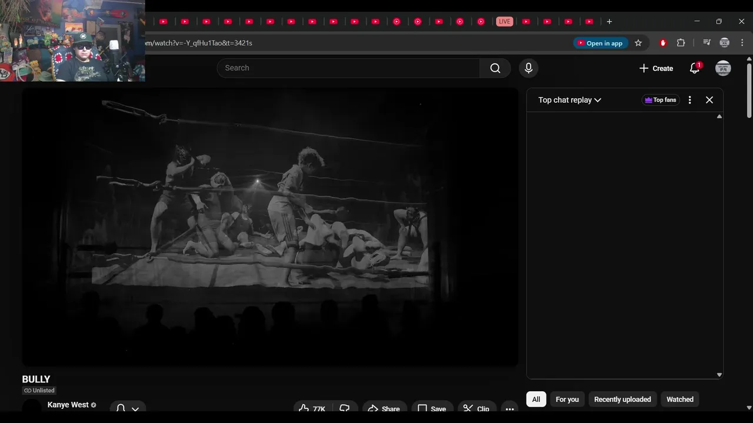
Task: Click the video player to pause playback
Action: point(270,227)
